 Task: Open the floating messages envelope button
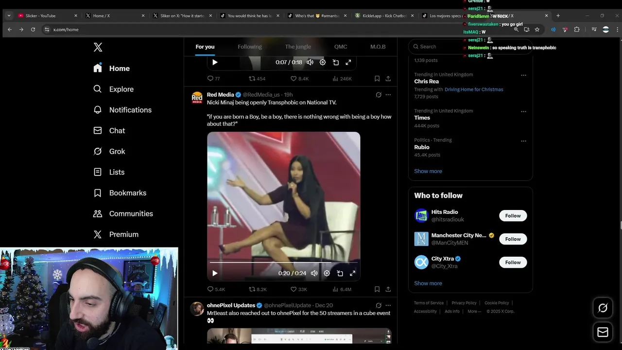click(x=603, y=332)
